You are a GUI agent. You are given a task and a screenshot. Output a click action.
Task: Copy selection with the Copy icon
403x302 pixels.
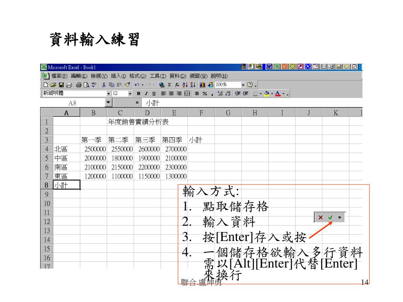tap(111, 85)
